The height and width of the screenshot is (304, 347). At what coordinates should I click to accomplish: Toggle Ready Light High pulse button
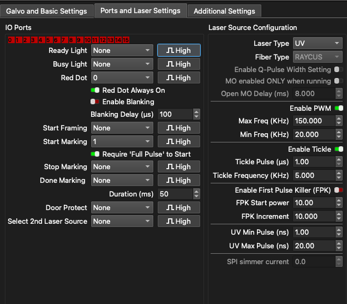178,50
